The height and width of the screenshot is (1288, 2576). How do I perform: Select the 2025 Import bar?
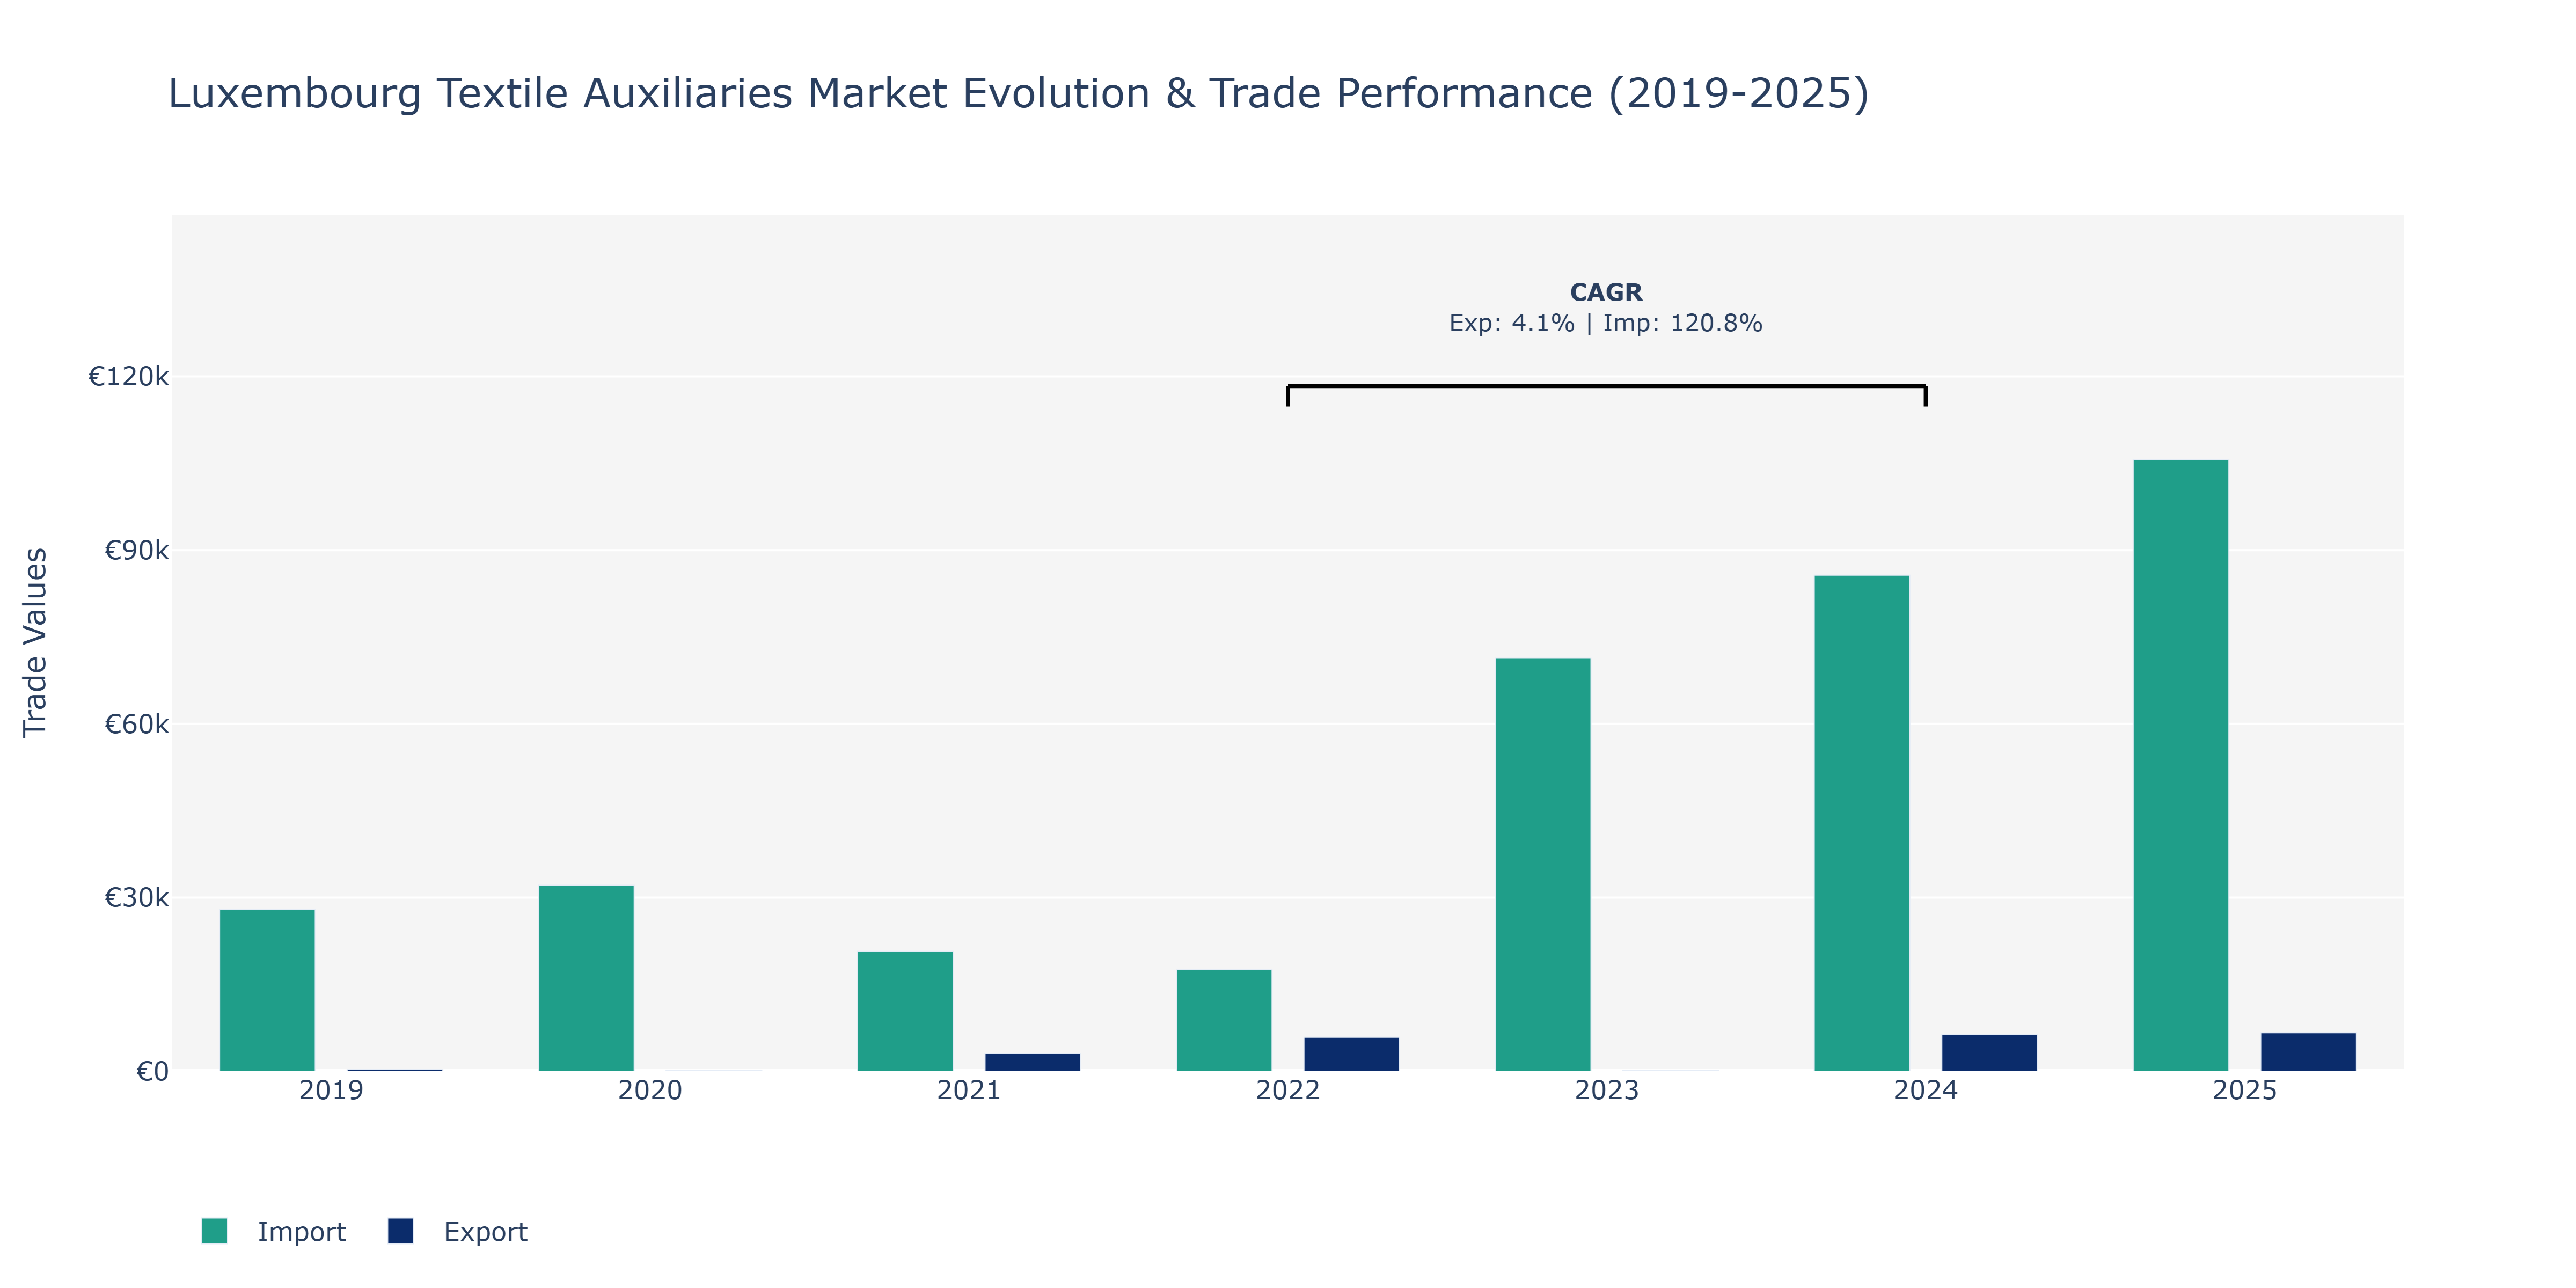coord(2181,765)
